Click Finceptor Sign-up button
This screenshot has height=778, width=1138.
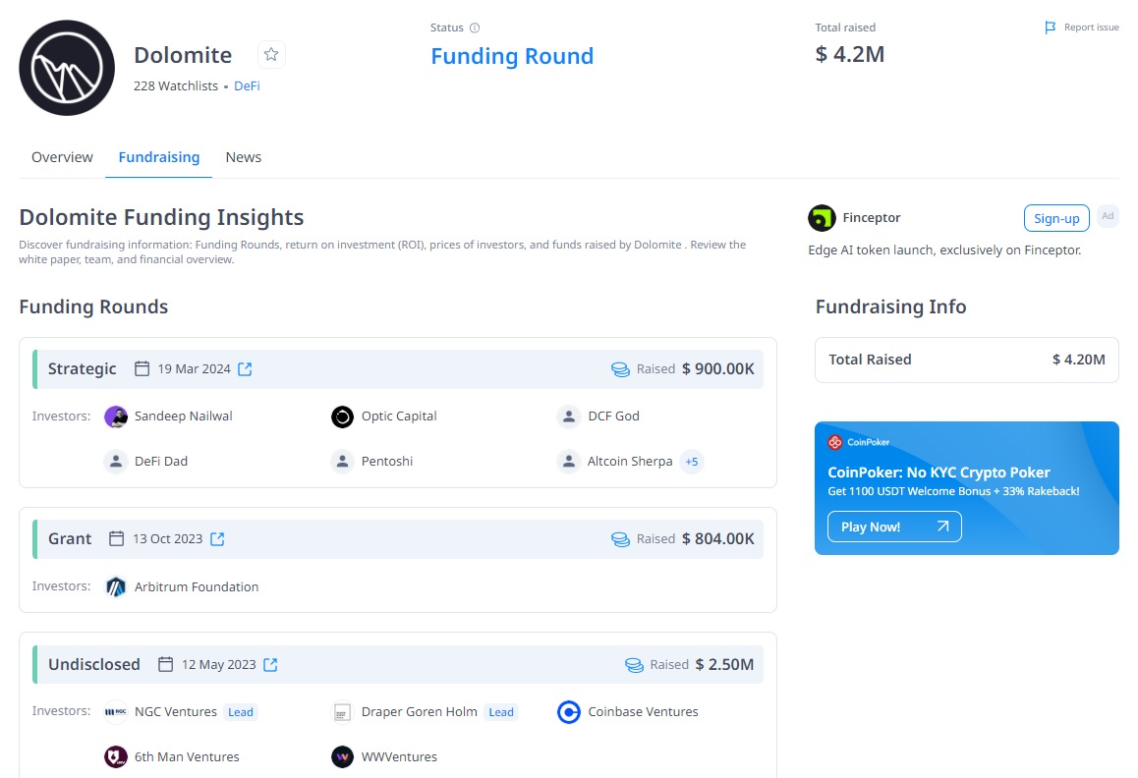coord(1056,218)
